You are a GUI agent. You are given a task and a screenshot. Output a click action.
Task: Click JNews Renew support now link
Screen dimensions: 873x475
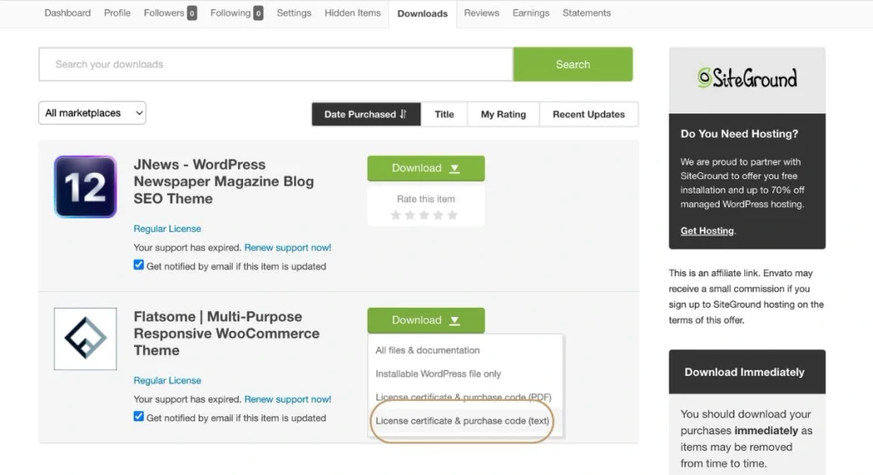[x=287, y=247]
